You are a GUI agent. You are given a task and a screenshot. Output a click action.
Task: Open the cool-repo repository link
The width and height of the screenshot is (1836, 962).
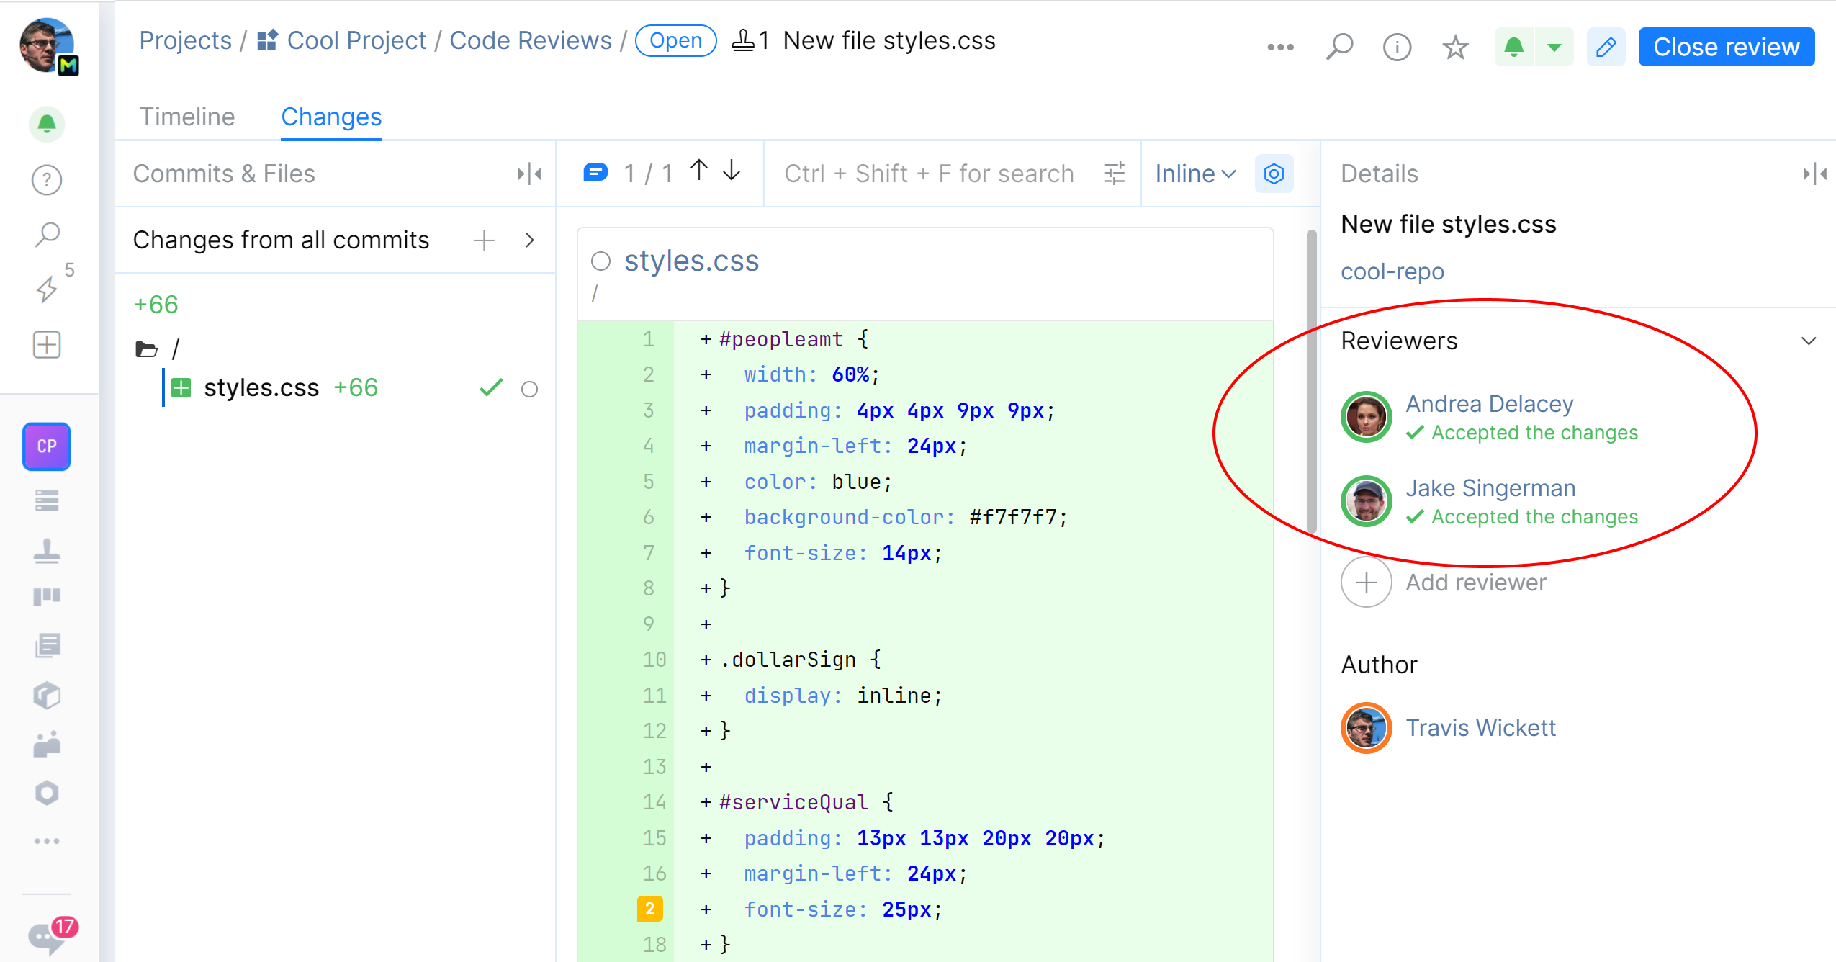point(1392,271)
